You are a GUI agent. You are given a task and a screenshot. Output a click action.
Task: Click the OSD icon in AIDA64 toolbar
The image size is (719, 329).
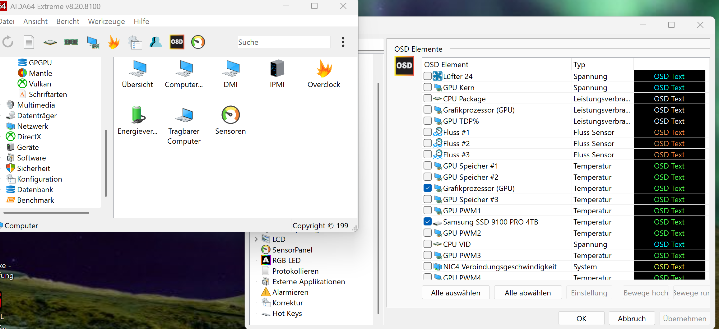coord(177,42)
